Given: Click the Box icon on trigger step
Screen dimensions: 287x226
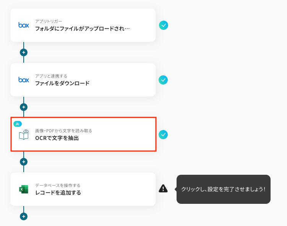Looking at the screenshot, I should (x=24, y=25).
